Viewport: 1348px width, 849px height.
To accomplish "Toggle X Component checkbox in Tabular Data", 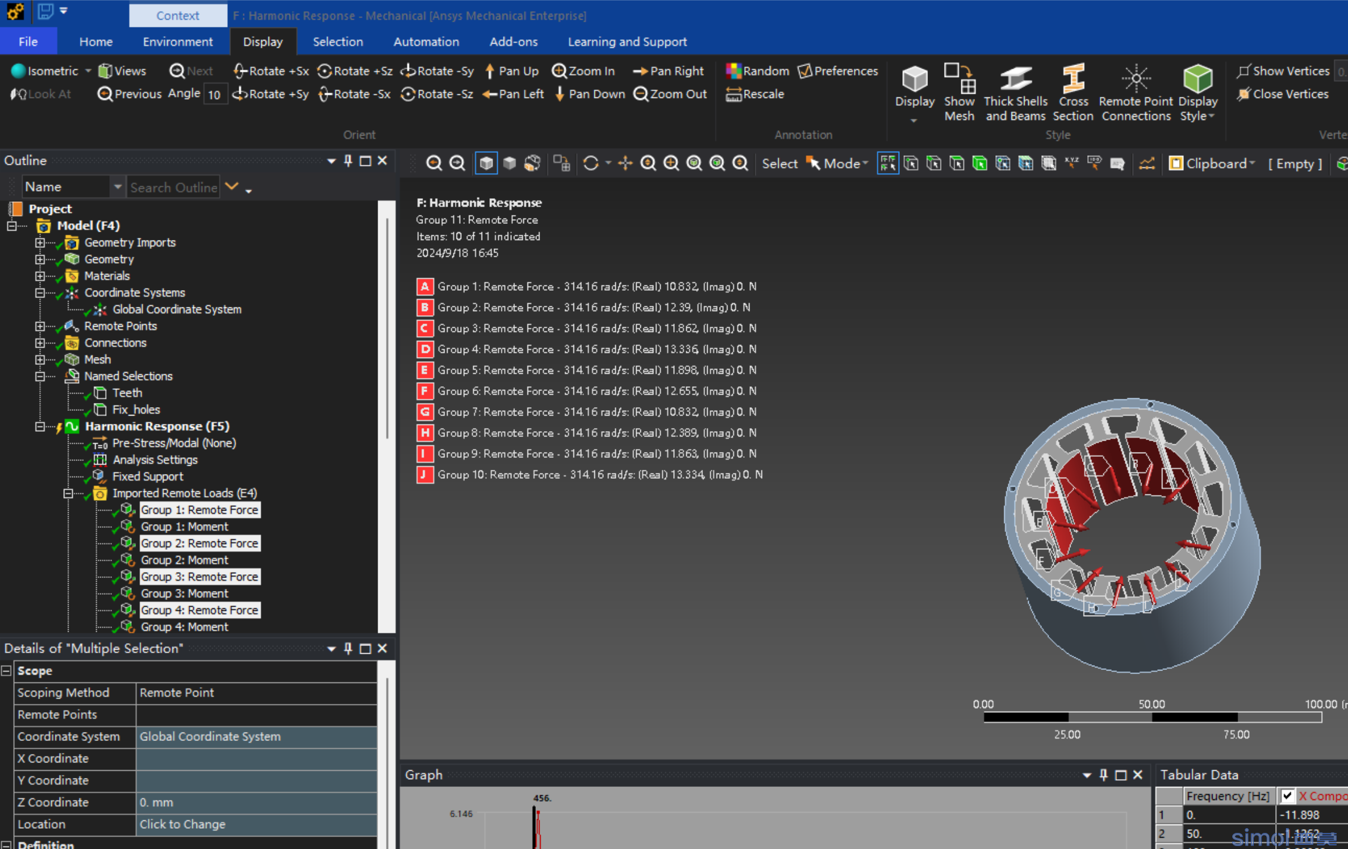I will point(1287,796).
